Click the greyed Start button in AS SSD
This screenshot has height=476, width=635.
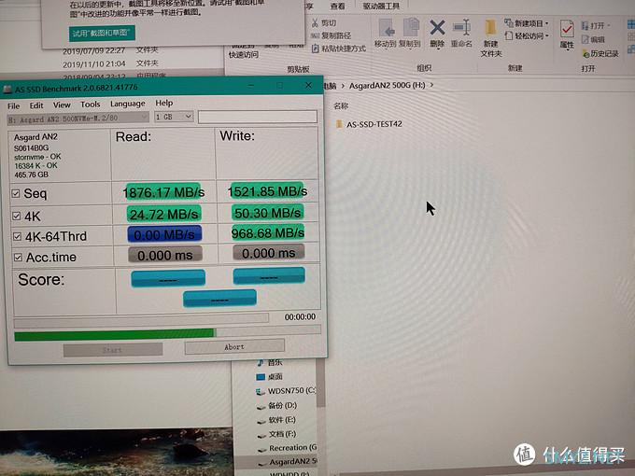click(113, 349)
